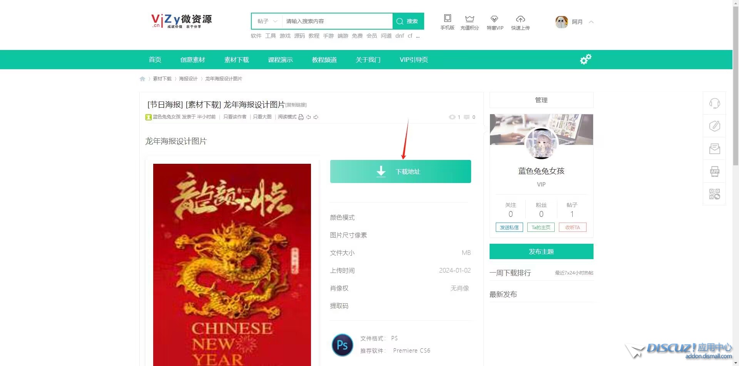
Task: Click the 发送私信 button
Action: [x=509, y=227]
